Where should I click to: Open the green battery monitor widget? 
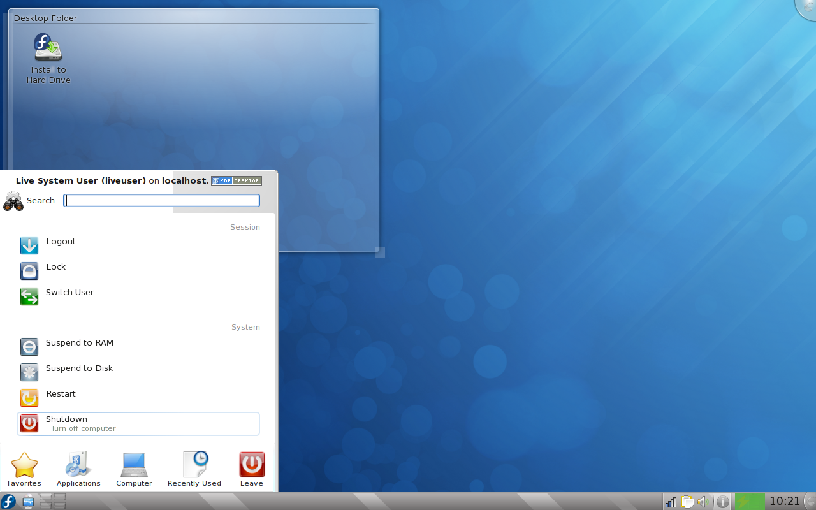(750, 502)
